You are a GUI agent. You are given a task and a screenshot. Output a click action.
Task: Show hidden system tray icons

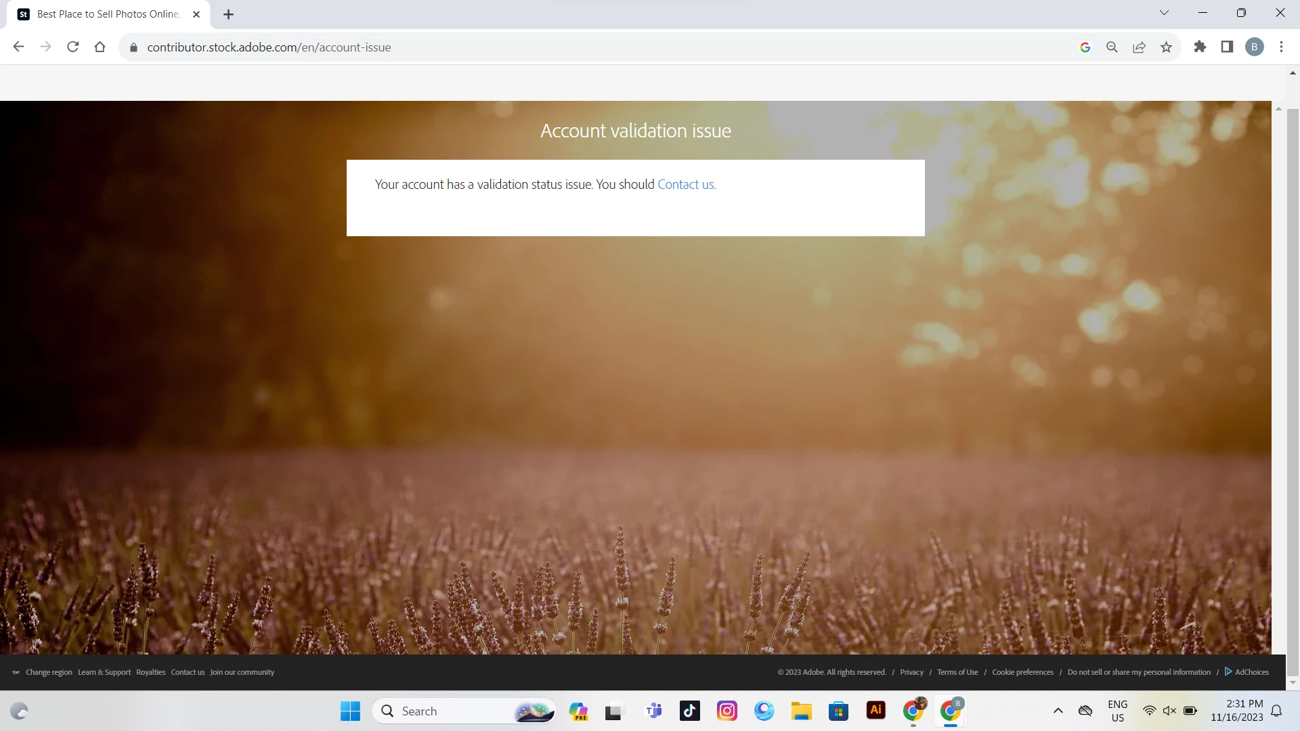point(1058,711)
